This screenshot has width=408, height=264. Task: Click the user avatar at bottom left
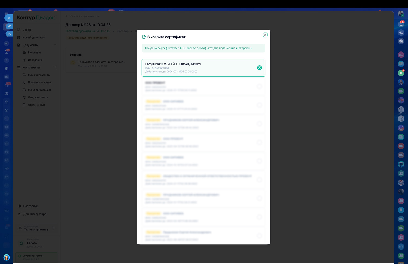point(7,257)
